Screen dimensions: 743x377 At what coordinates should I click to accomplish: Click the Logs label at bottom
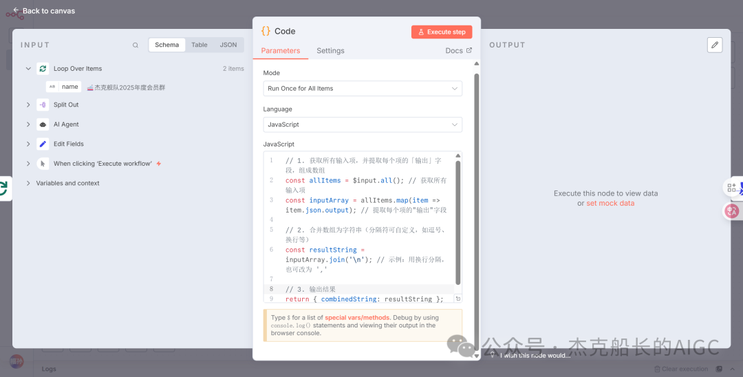[x=50, y=369]
